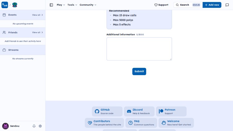Click the 'No upcoming events' text

(x=23, y=24)
